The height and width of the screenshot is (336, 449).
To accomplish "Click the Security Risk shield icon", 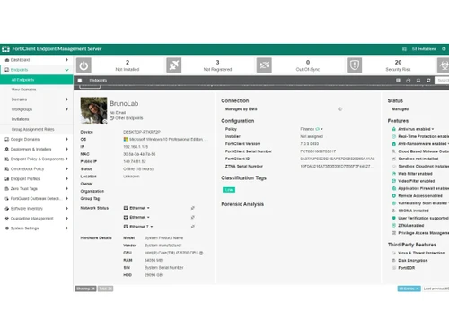I will [355, 65].
